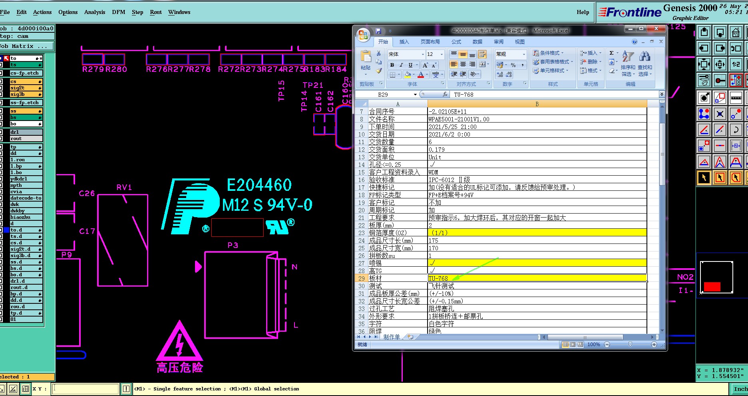Toggle Wrap Text in Excel
This screenshot has height=396, width=748.
[x=482, y=54]
